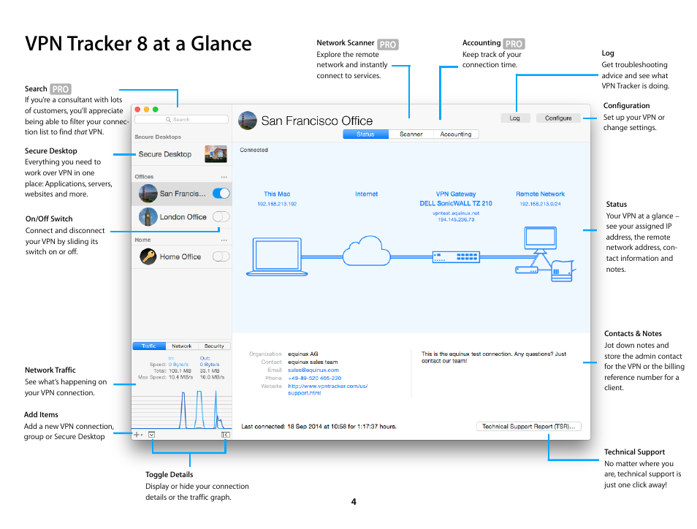The width and height of the screenshot is (697, 529).
Task: Open the Technical Support Report (TSR) button
Action: coord(528,426)
